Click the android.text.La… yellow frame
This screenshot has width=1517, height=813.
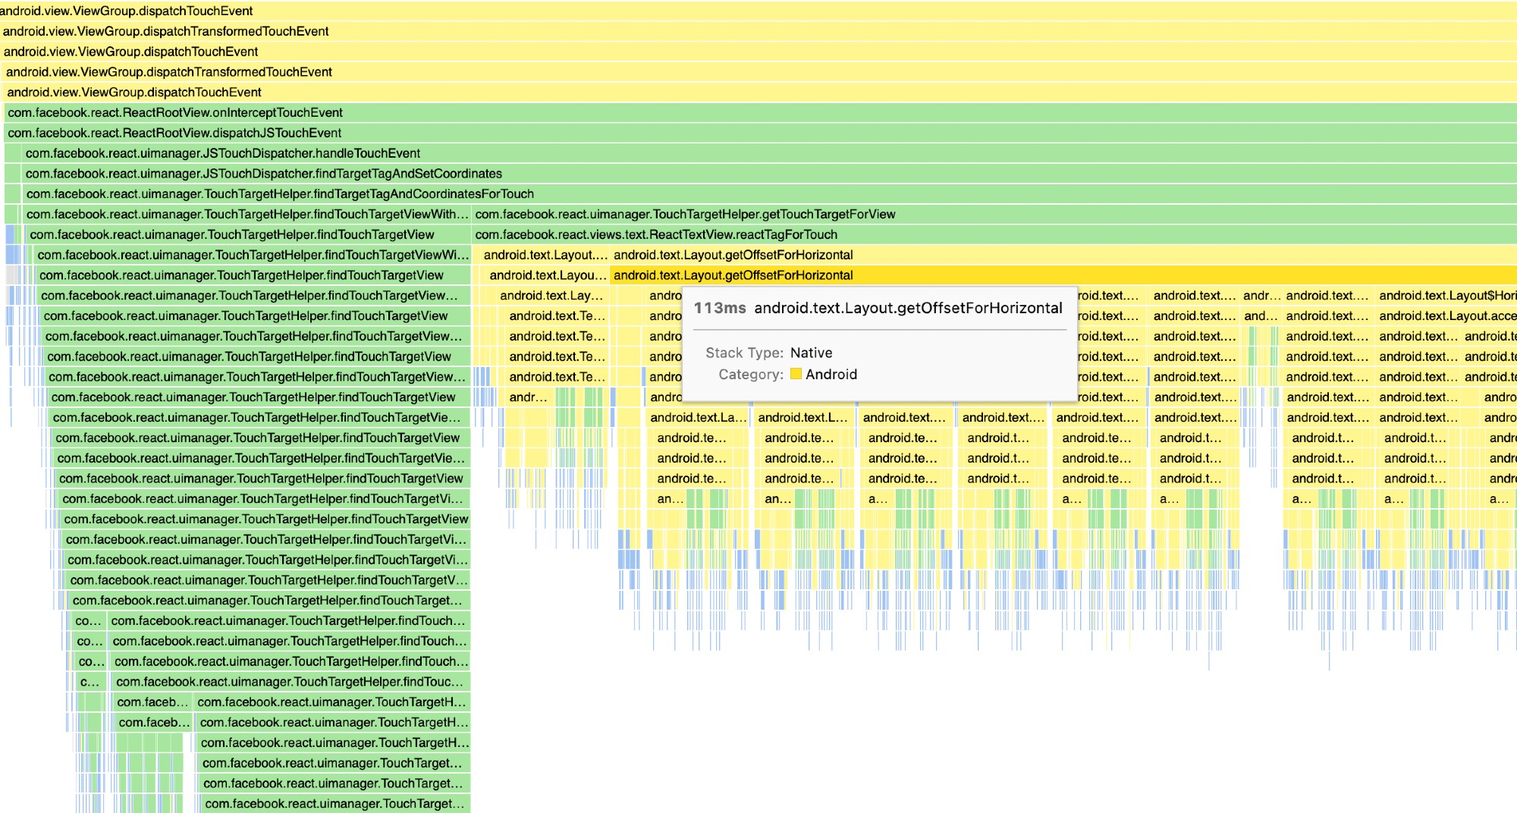coord(698,418)
